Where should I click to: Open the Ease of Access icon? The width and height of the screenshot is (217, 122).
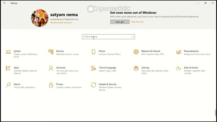(179, 68)
